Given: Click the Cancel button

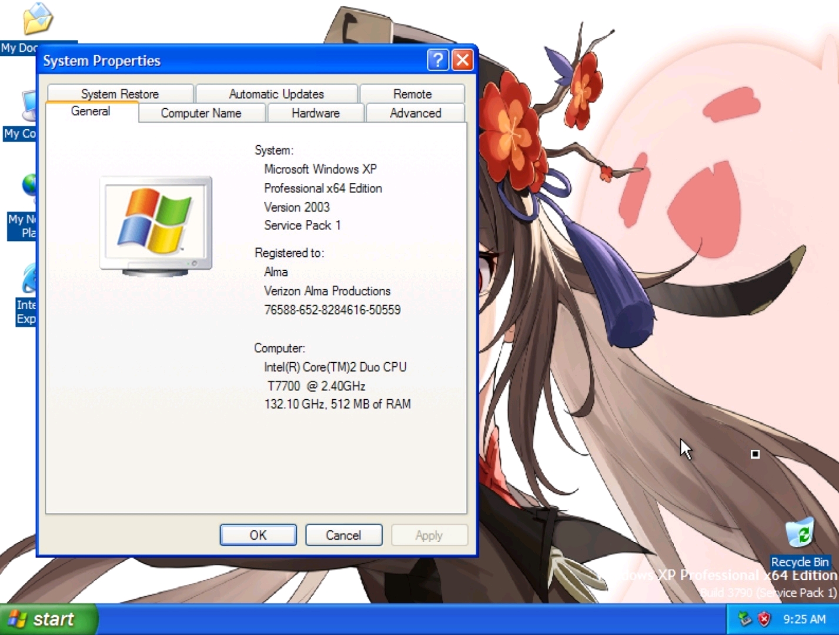Looking at the screenshot, I should point(343,535).
